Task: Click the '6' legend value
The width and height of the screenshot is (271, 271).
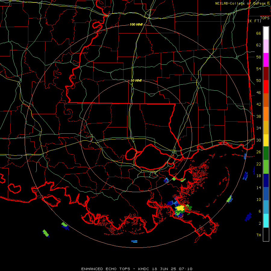Action: (x=260, y=211)
